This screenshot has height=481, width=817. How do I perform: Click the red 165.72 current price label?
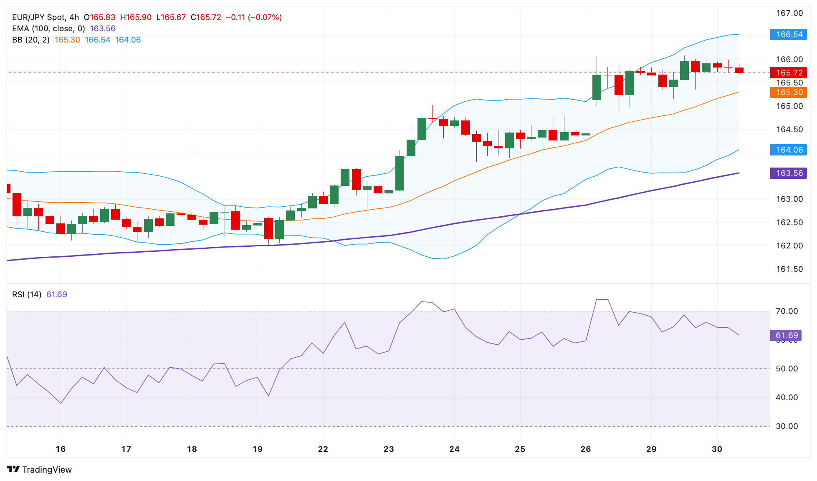(x=788, y=73)
